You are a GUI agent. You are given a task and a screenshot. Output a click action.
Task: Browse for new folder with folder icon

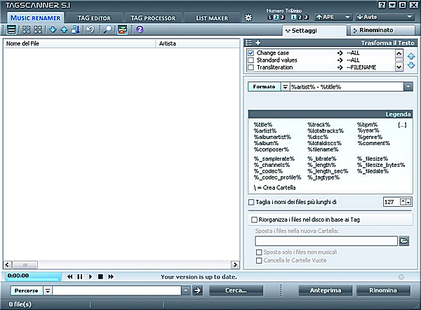pyautogui.click(x=404, y=241)
